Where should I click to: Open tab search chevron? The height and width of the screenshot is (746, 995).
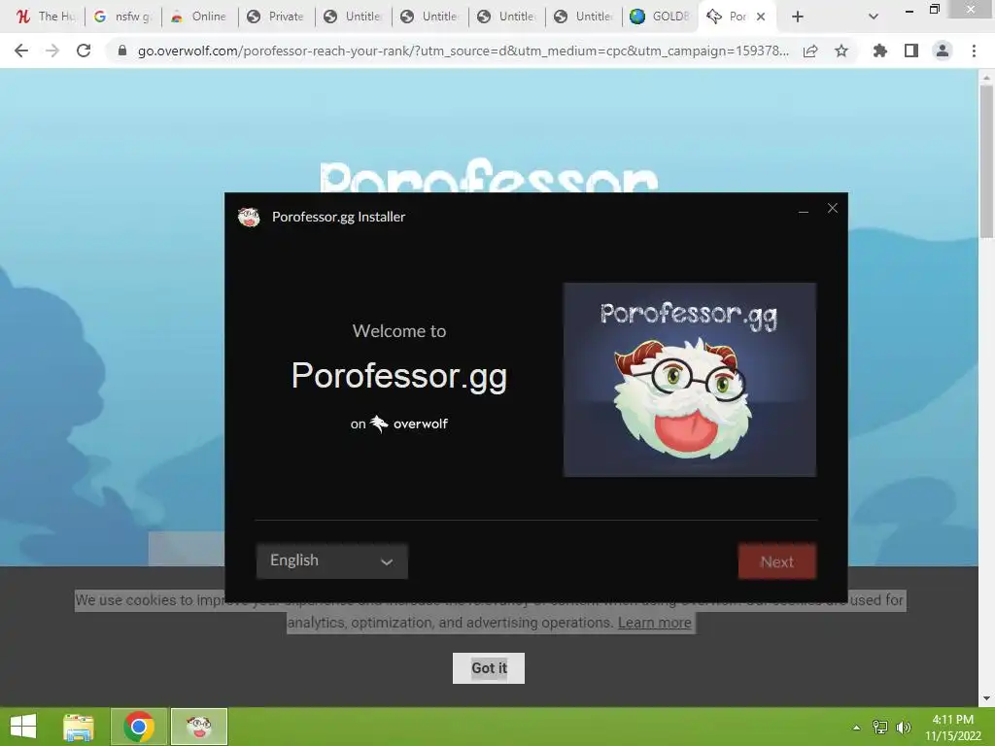coord(874,17)
